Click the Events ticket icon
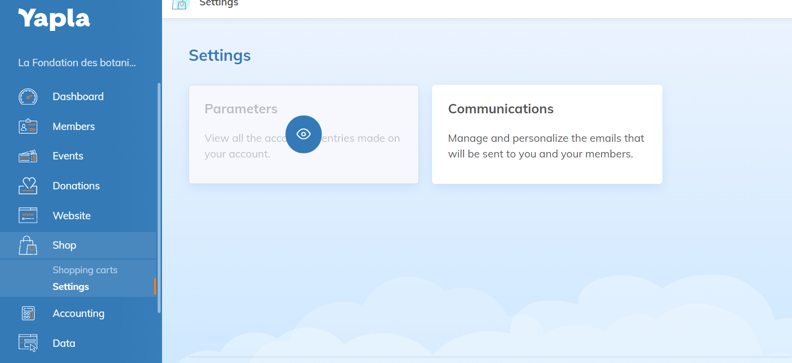This screenshot has width=792, height=363. [28, 156]
